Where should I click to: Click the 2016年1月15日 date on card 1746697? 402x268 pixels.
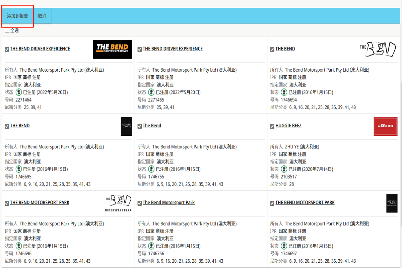(318, 246)
